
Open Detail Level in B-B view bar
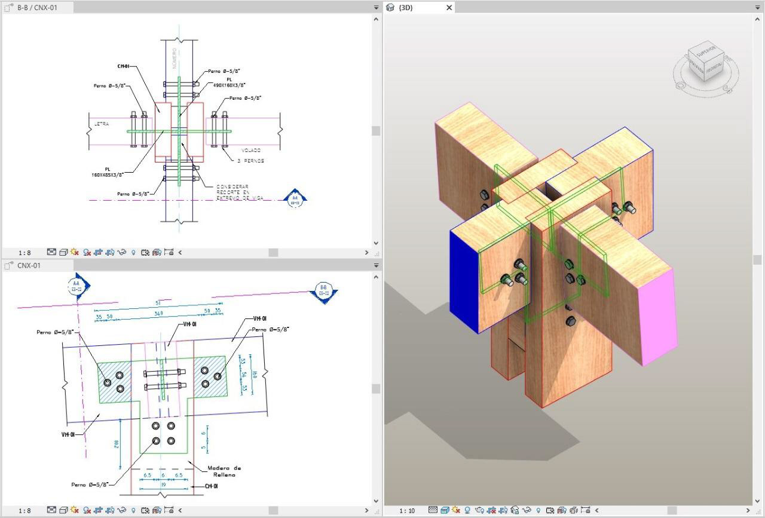pyautogui.click(x=51, y=252)
